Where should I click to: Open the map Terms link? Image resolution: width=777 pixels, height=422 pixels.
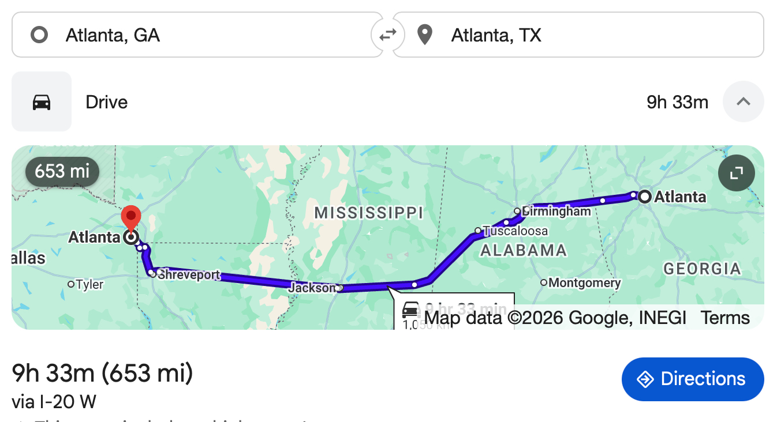click(725, 318)
